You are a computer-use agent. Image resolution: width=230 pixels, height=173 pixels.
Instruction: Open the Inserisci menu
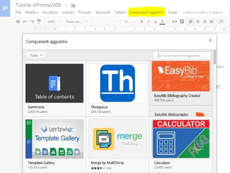(68, 12)
